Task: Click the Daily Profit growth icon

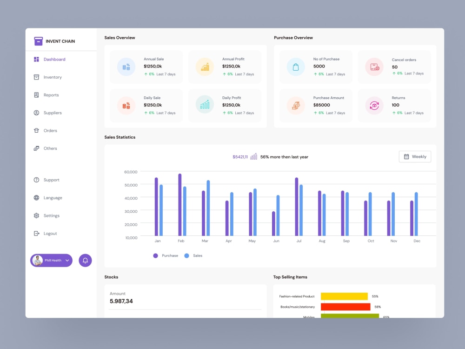Action: point(205,104)
